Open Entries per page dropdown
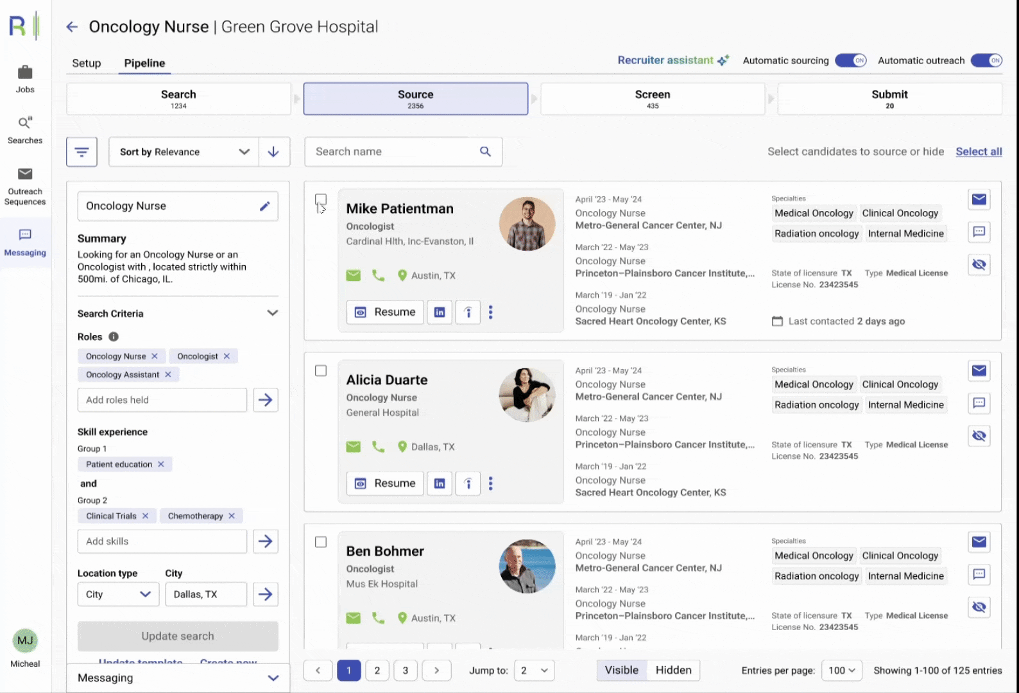 tap(842, 671)
